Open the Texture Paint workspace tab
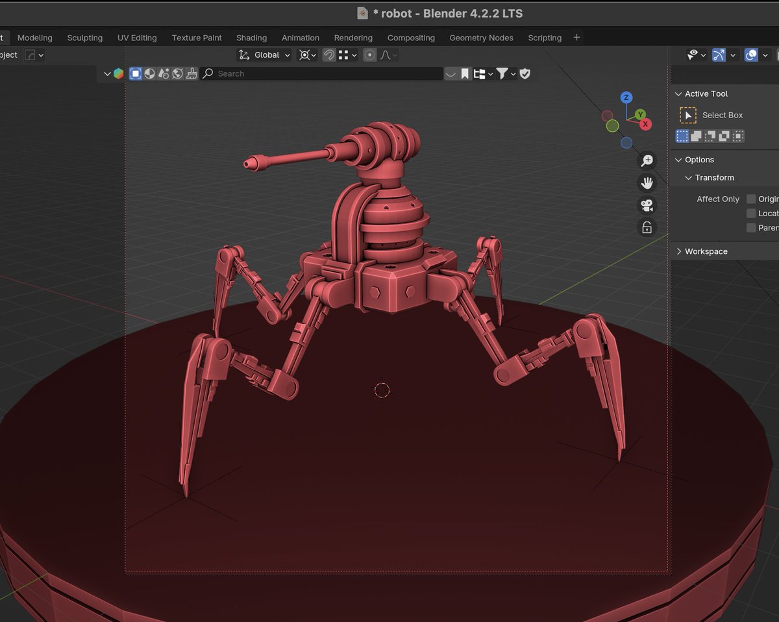779x622 pixels. coord(197,38)
